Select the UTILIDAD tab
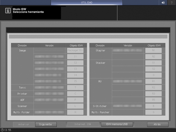The width and height of the screenshot is (176, 132). click(x=86, y=2)
